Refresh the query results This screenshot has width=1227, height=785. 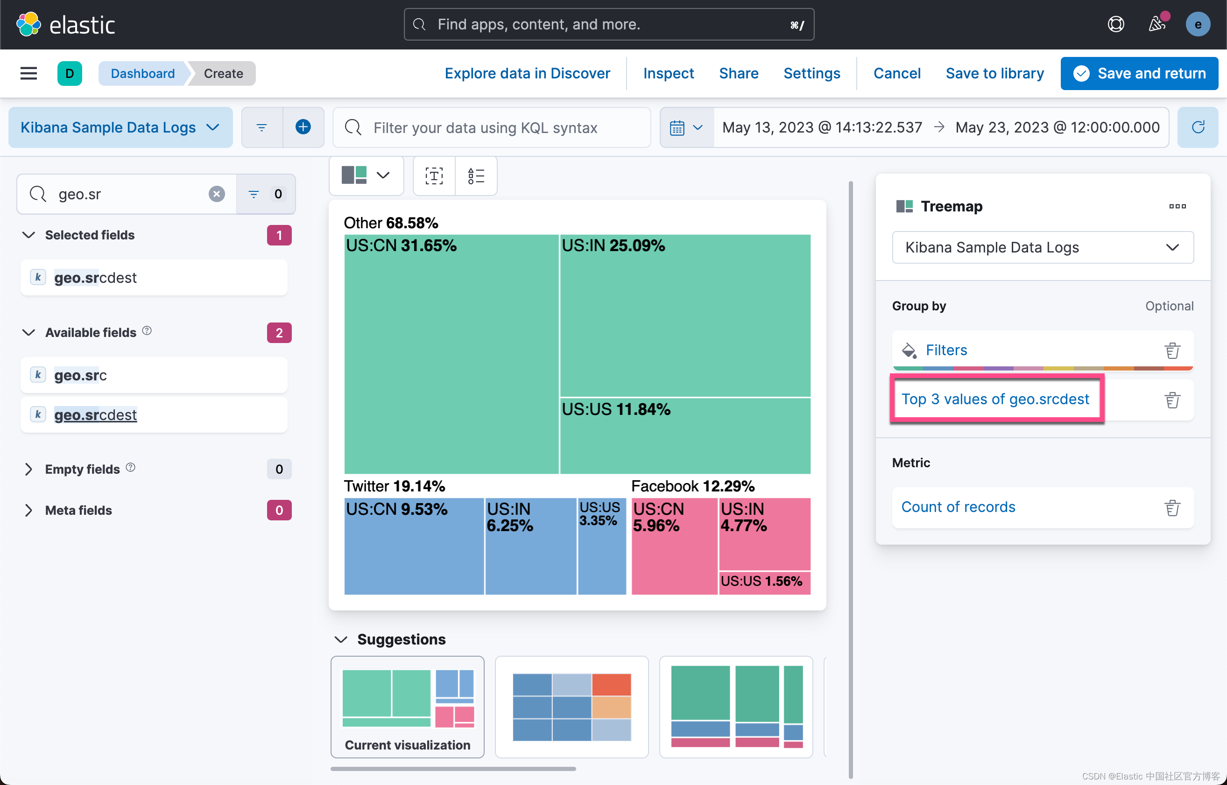click(1198, 127)
